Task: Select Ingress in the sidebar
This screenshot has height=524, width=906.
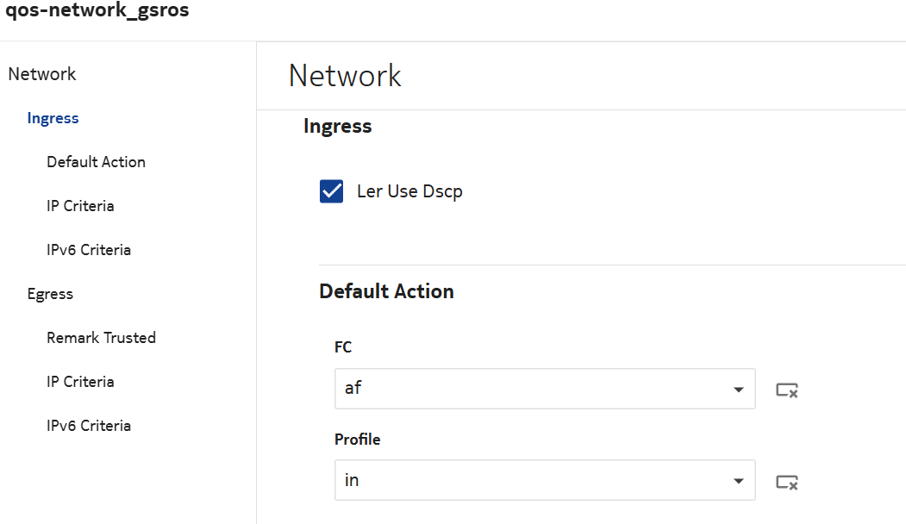Action: pyautogui.click(x=53, y=118)
